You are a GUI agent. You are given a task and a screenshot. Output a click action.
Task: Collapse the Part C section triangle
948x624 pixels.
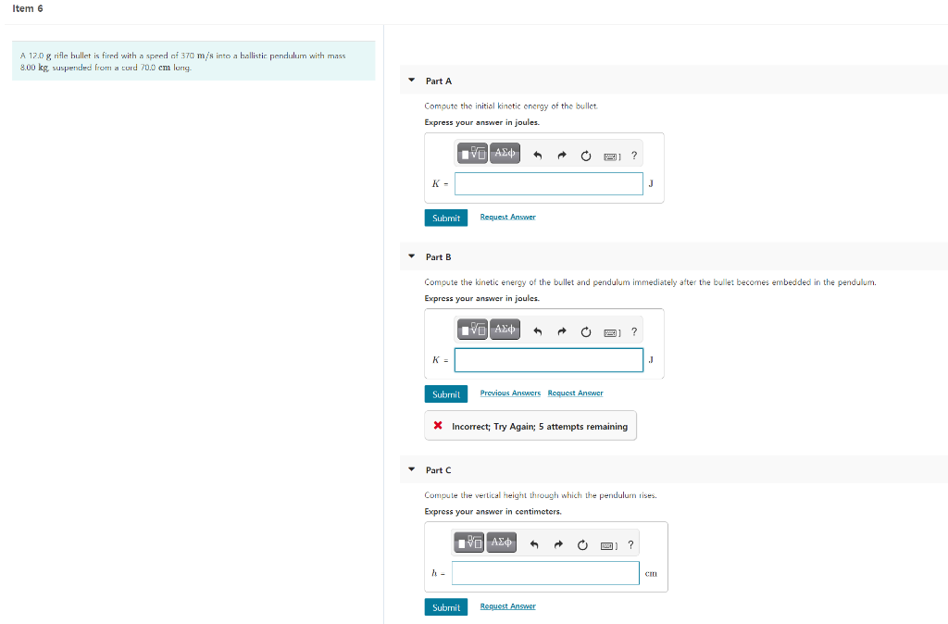point(412,469)
